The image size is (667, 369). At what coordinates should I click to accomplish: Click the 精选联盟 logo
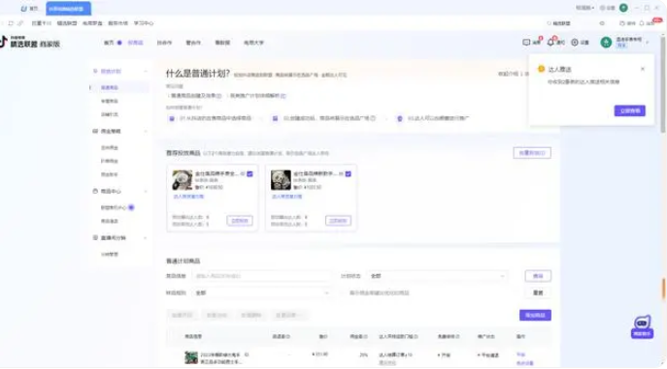(x=30, y=43)
